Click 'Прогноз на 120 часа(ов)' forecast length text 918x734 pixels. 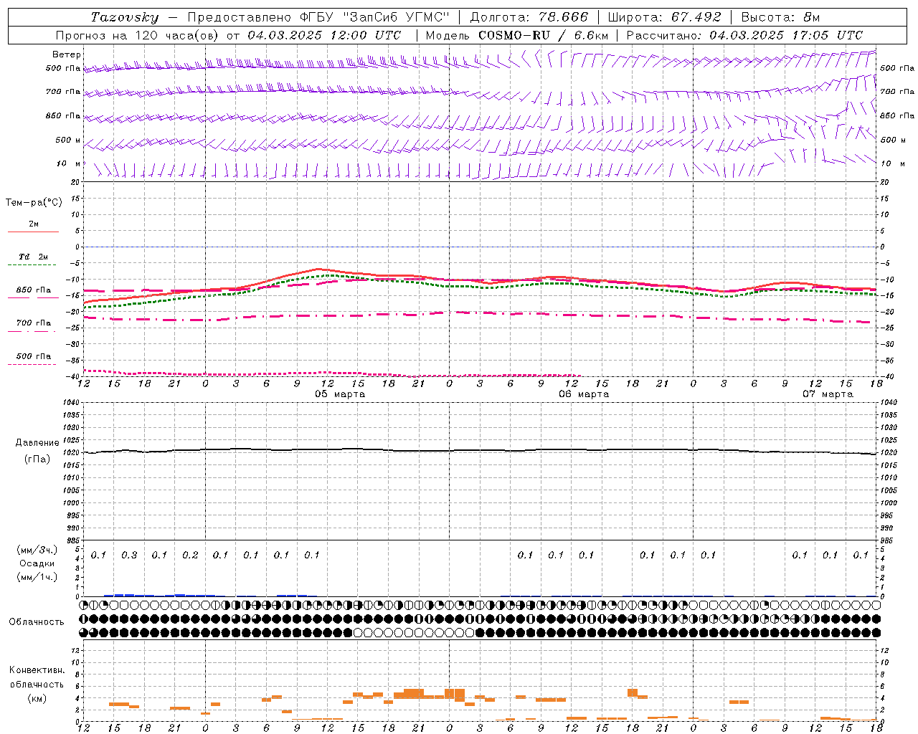click(x=138, y=35)
